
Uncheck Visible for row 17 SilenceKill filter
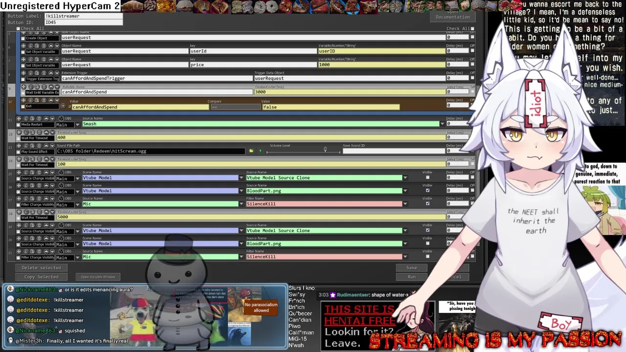pos(427,204)
